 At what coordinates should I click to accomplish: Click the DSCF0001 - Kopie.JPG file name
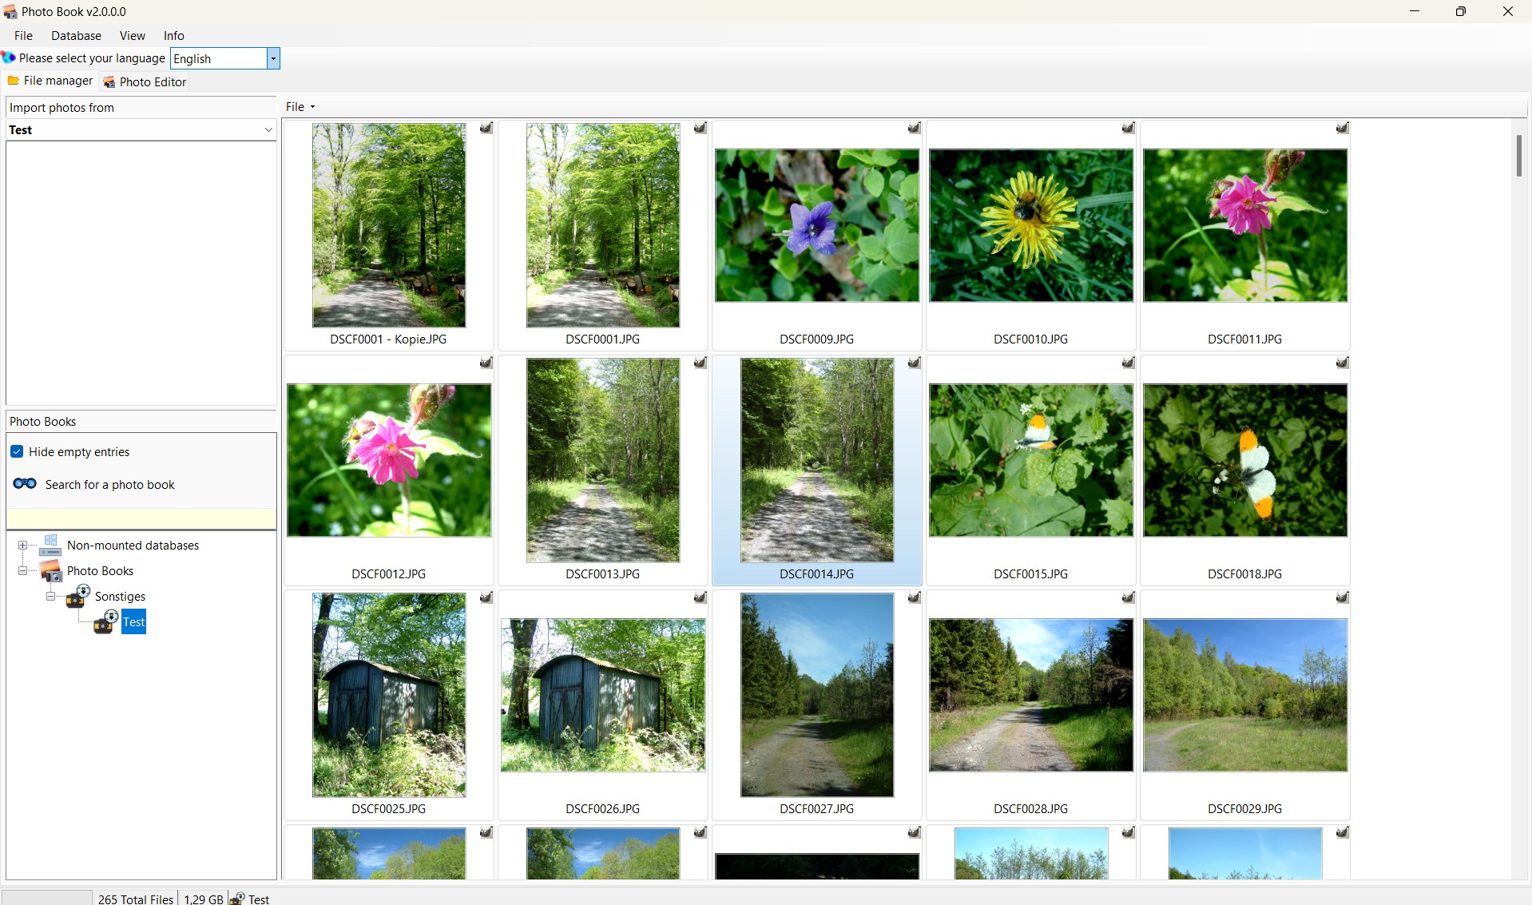coord(388,339)
